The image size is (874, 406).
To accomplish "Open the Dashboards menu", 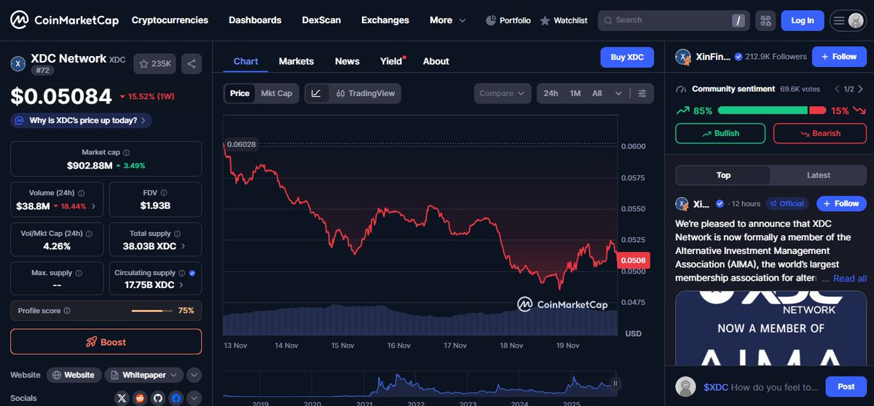I will pos(255,20).
